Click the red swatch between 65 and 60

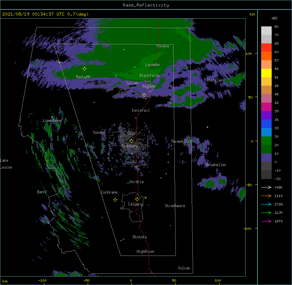(x=266, y=48)
